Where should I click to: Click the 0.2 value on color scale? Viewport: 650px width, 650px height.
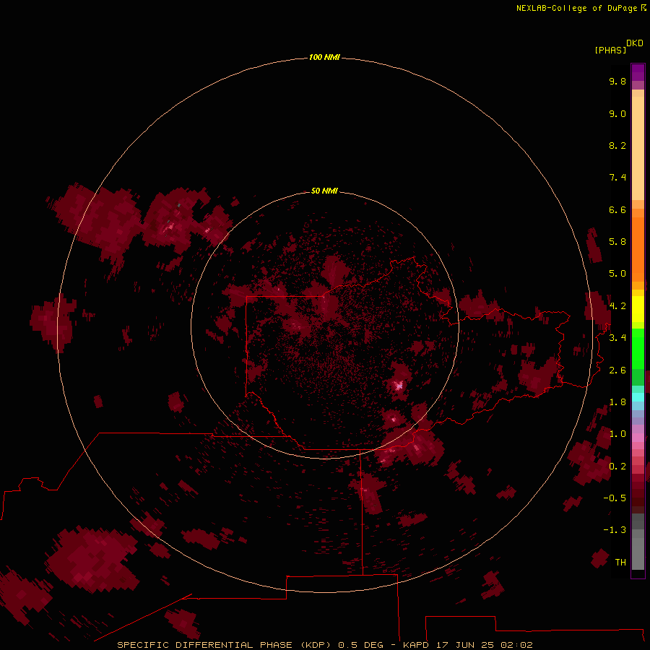[617, 467]
